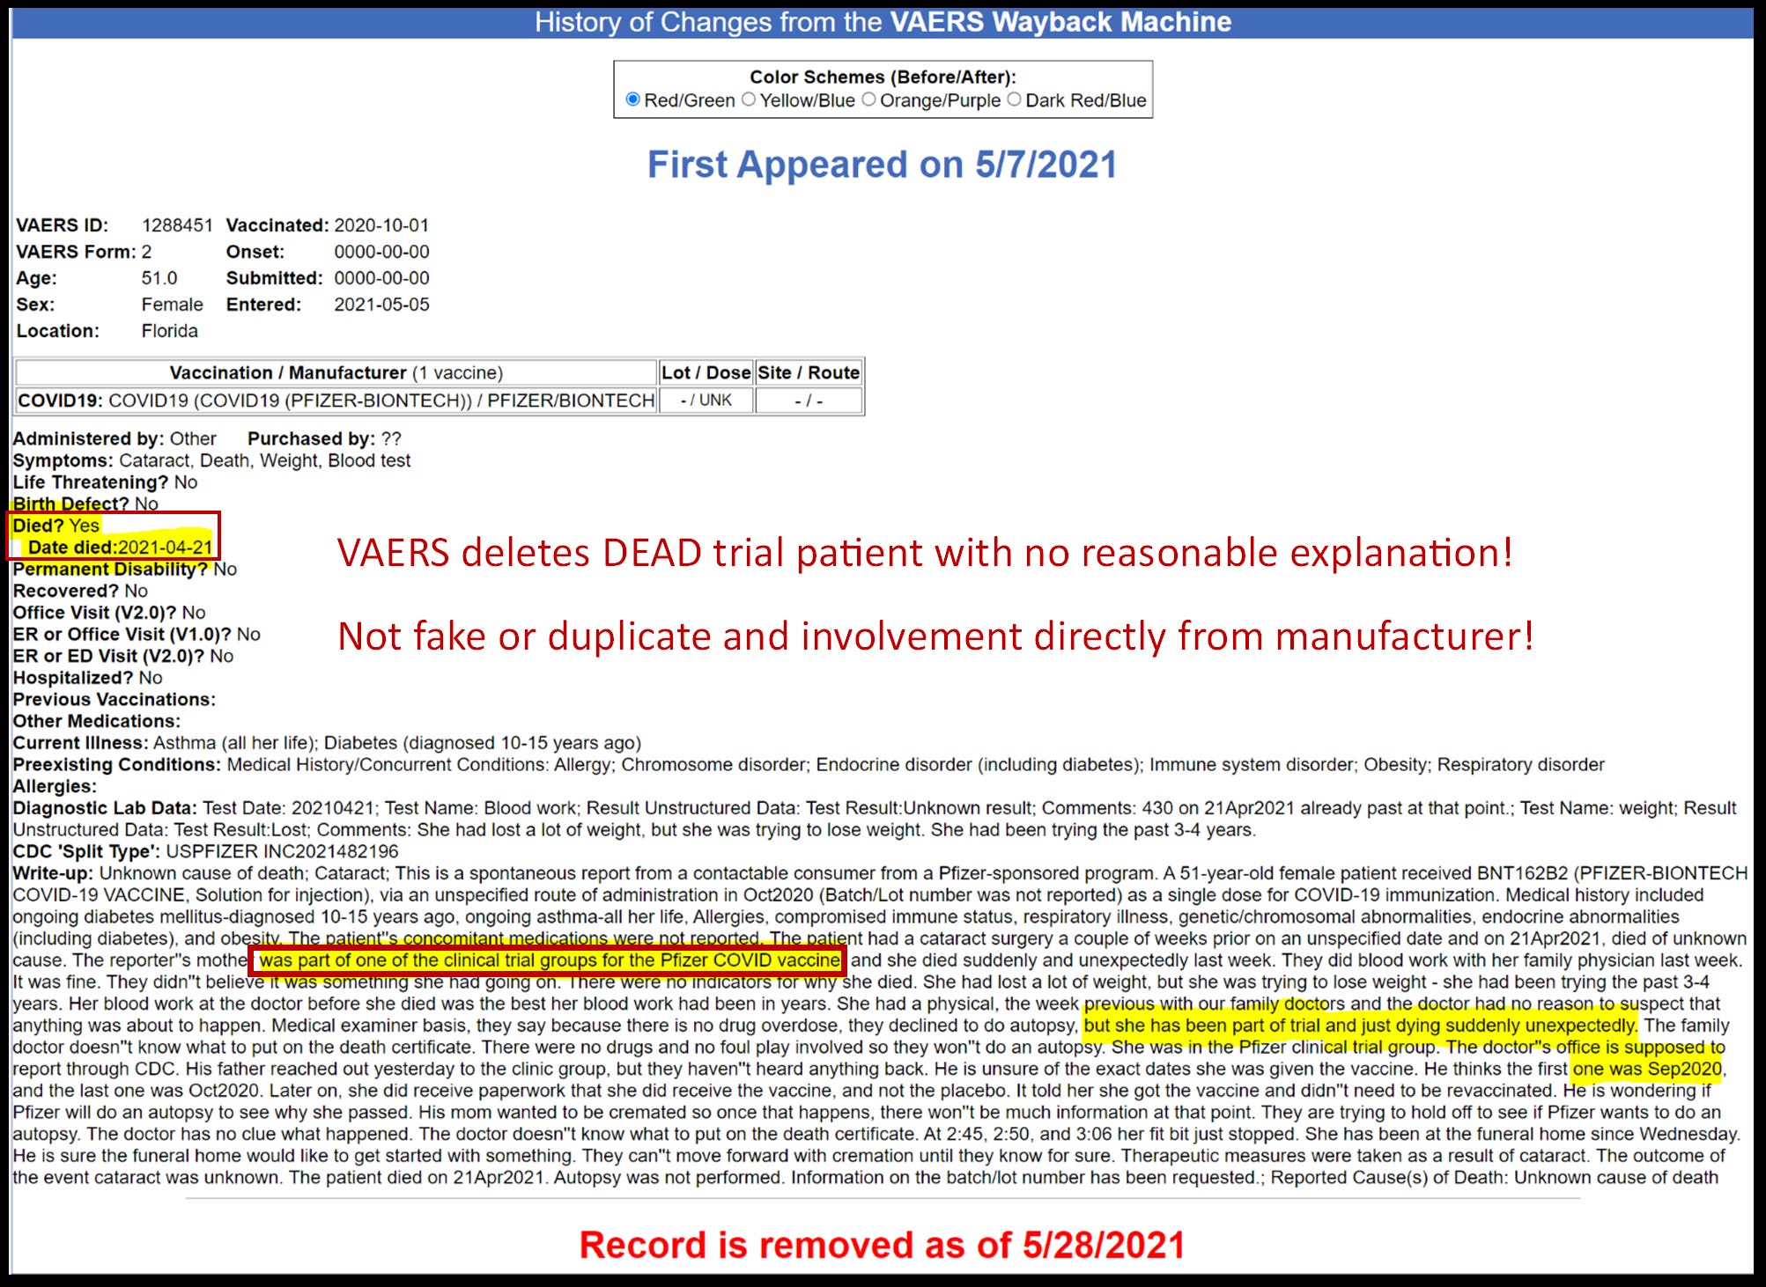The height and width of the screenshot is (1287, 1766).
Task: Click the 'Write-up:' label
Action: pyautogui.click(x=53, y=873)
